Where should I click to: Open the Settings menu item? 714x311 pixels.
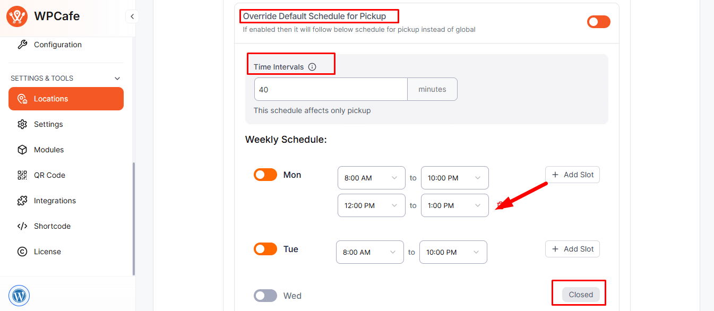click(48, 124)
